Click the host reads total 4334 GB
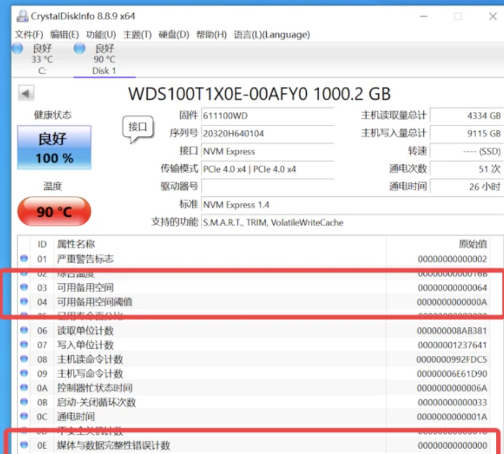This screenshot has height=454, width=504. click(467, 116)
